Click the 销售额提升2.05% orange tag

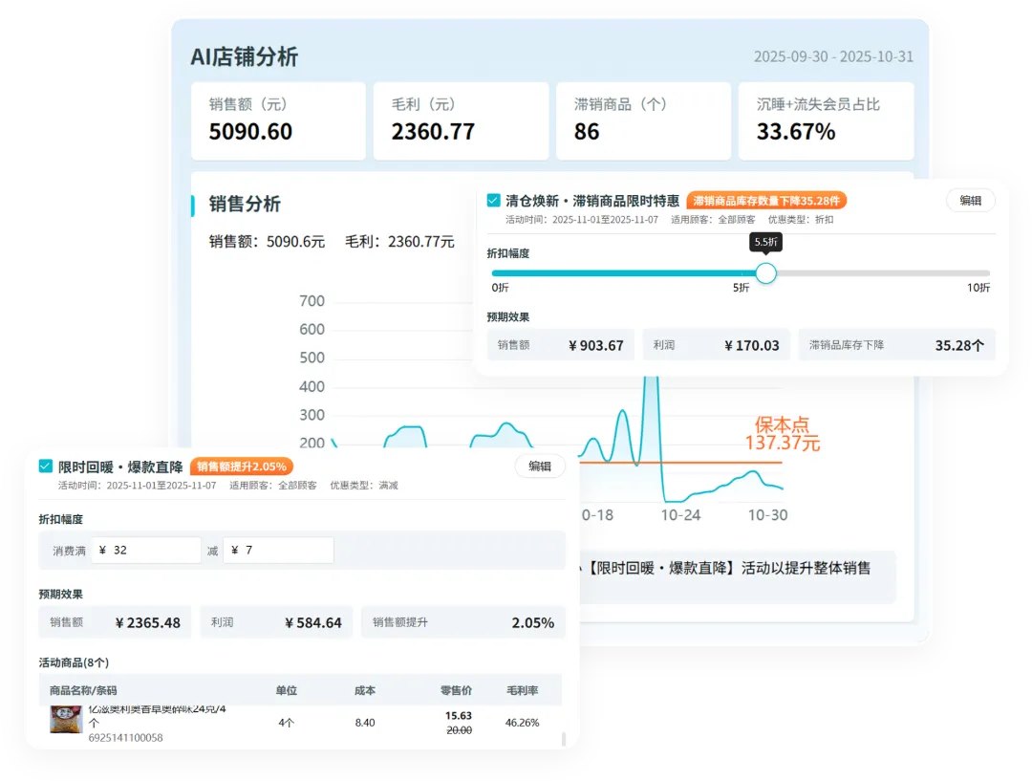pyautogui.click(x=242, y=466)
